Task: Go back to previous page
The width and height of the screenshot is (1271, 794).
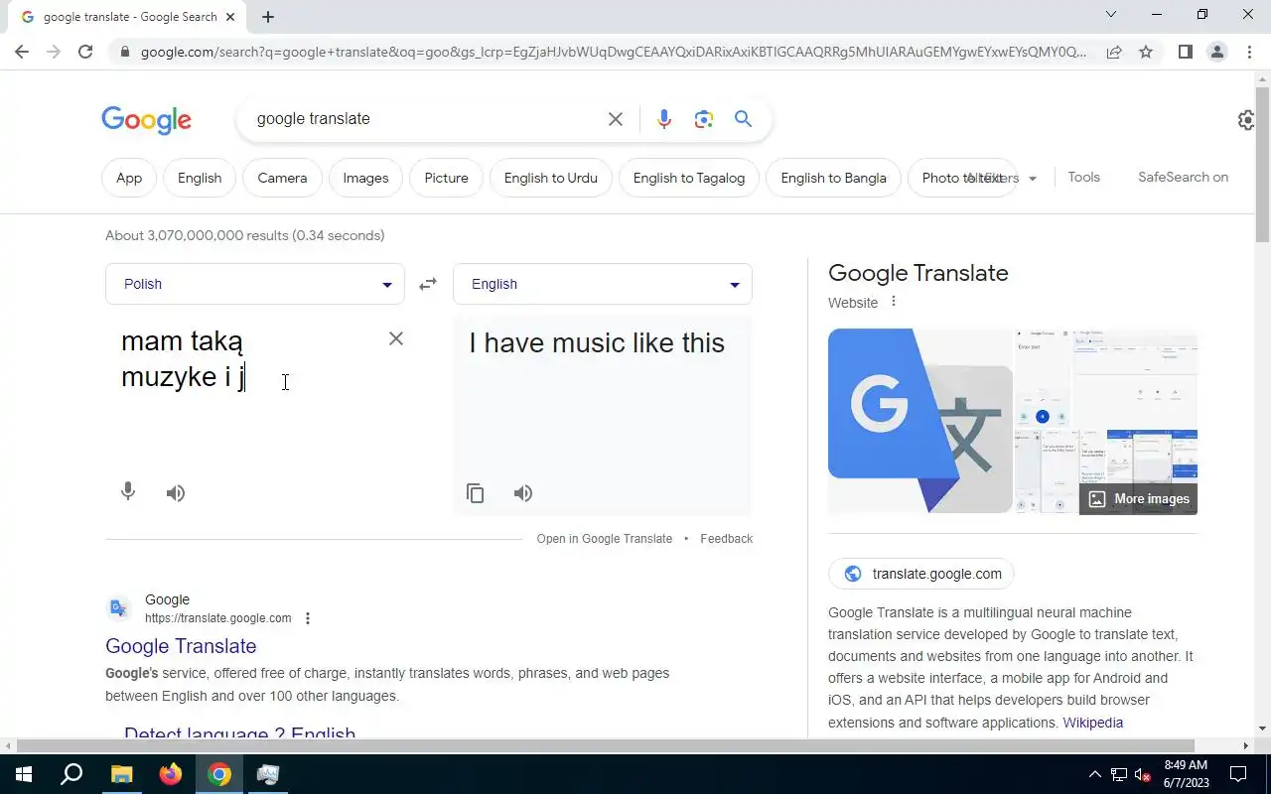Action: 22,52
